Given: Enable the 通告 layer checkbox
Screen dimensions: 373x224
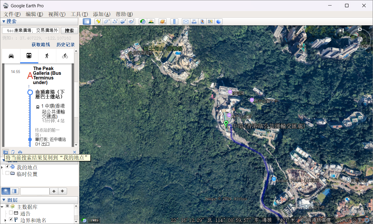Looking at the screenshot, I should pos(11,213).
